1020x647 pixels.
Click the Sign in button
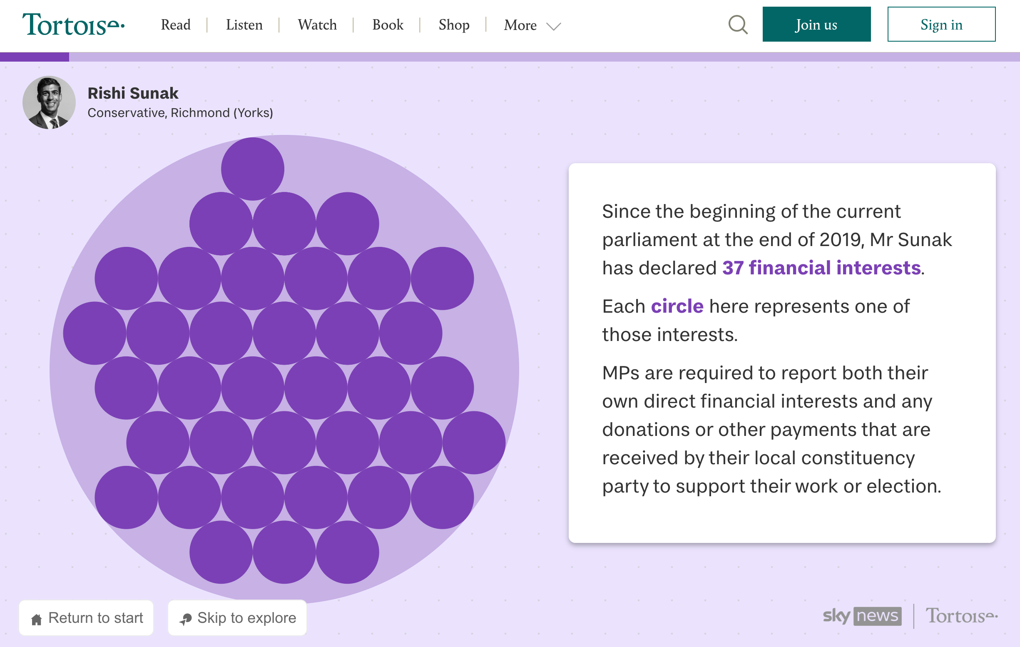point(941,24)
